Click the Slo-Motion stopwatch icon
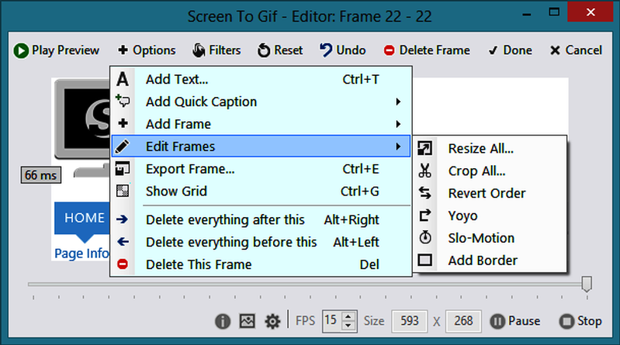The width and height of the screenshot is (620, 345). [424, 238]
